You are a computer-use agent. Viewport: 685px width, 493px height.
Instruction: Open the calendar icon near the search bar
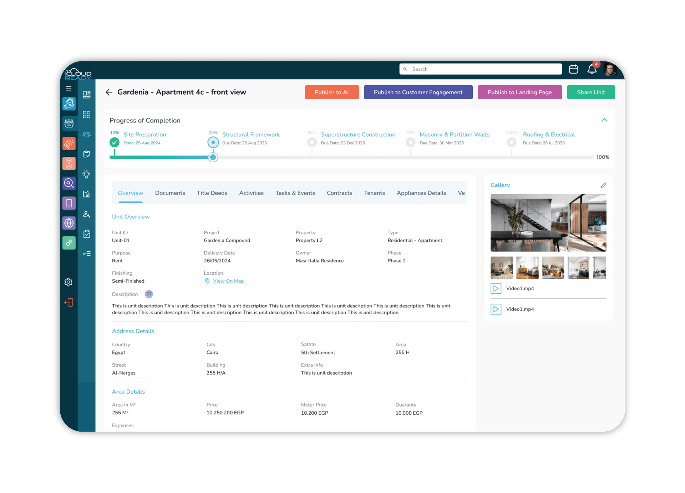point(574,69)
